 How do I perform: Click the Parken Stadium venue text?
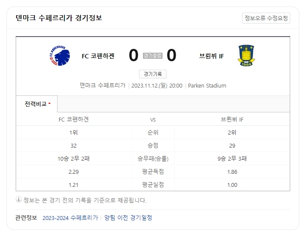(207, 85)
